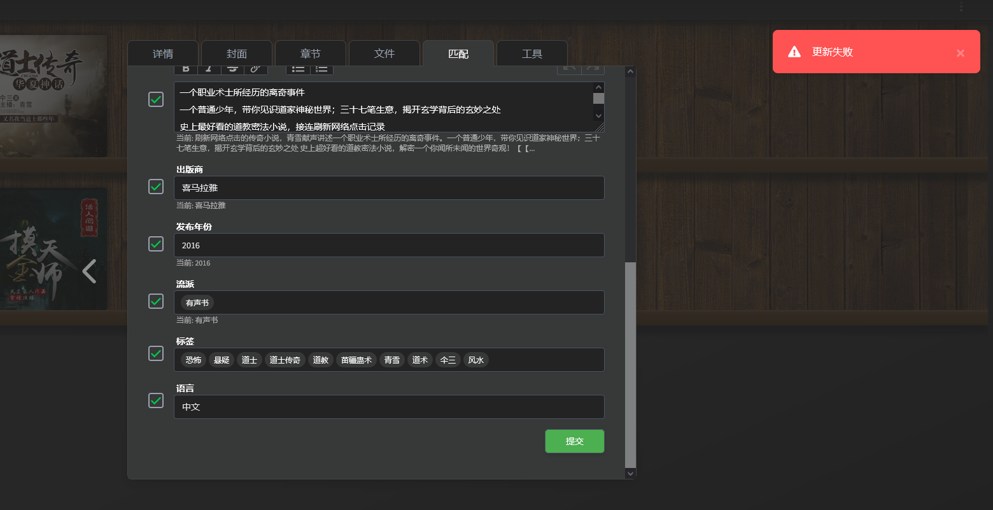
Task: Open the 章节 tab
Action: point(311,53)
